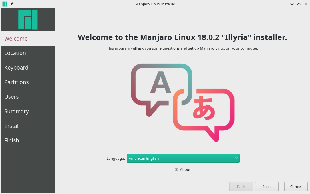Expand the language selector via its chevron
This screenshot has width=310, height=194.
point(236,158)
